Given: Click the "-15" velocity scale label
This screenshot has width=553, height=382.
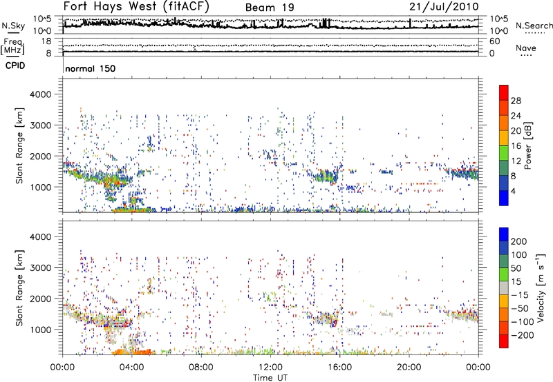Looking at the screenshot, I should [x=518, y=294].
